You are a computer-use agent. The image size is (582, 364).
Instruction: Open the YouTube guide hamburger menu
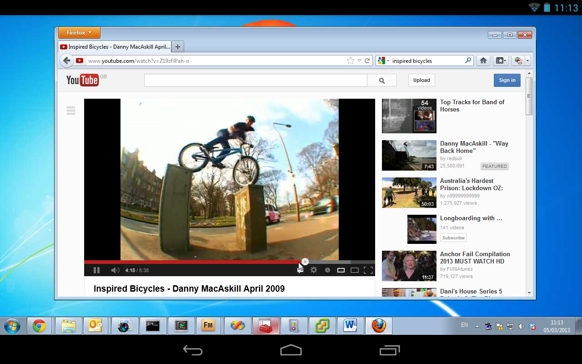pyautogui.click(x=70, y=111)
